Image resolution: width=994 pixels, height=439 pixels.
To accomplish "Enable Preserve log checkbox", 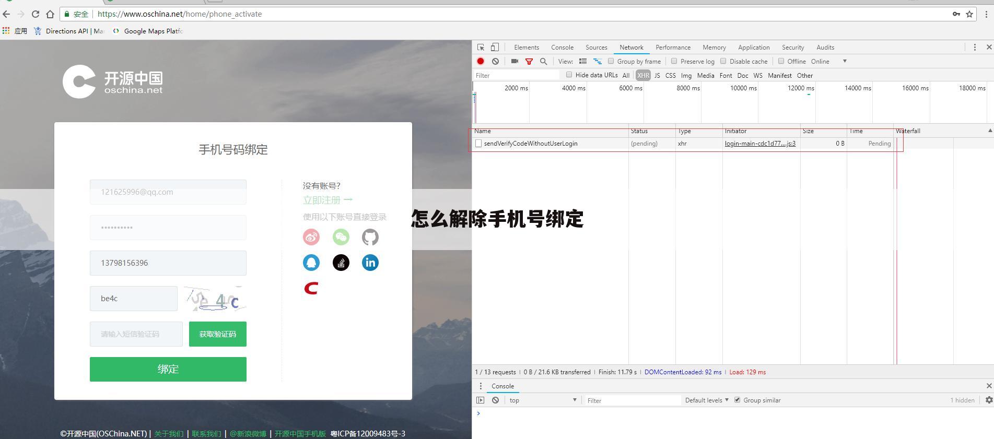I will tap(674, 61).
